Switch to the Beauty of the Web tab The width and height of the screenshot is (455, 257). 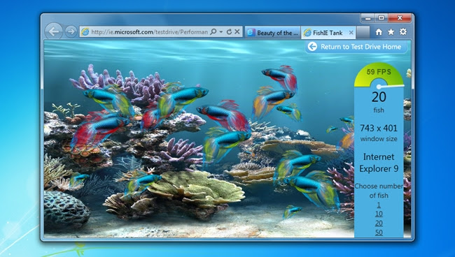tap(273, 33)
